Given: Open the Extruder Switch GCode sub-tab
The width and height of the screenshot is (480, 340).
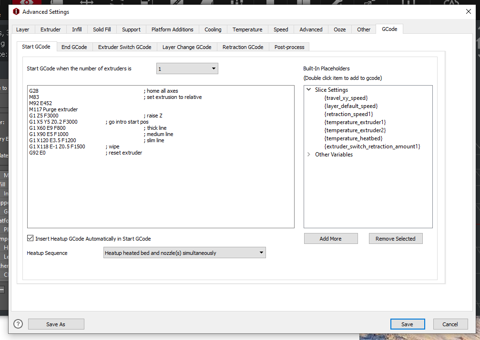Looking at the screenshot, I should tap(124, 47).
